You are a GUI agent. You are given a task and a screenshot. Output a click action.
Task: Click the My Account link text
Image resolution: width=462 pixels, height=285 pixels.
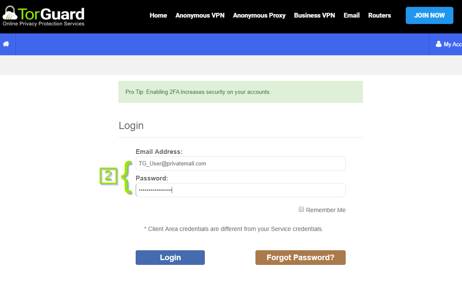point(453,44)
